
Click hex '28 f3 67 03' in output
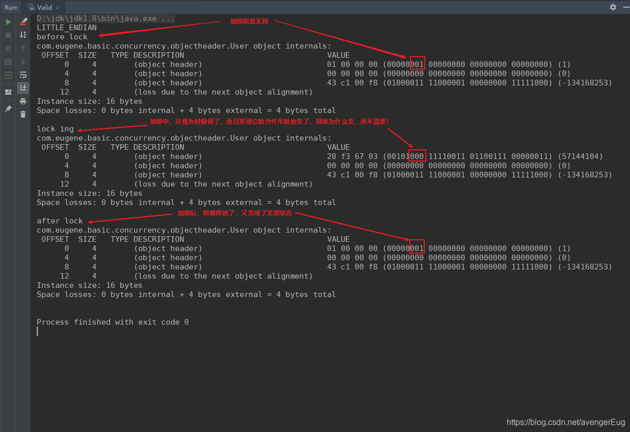pyautogui.click(x=353, y=156)
